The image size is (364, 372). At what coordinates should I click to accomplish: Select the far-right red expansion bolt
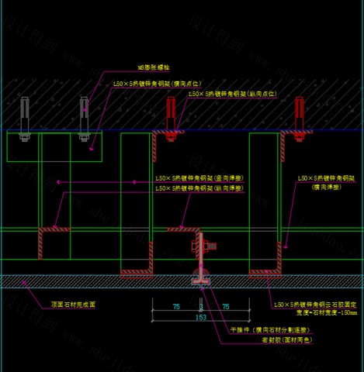[x=299, y=119]
